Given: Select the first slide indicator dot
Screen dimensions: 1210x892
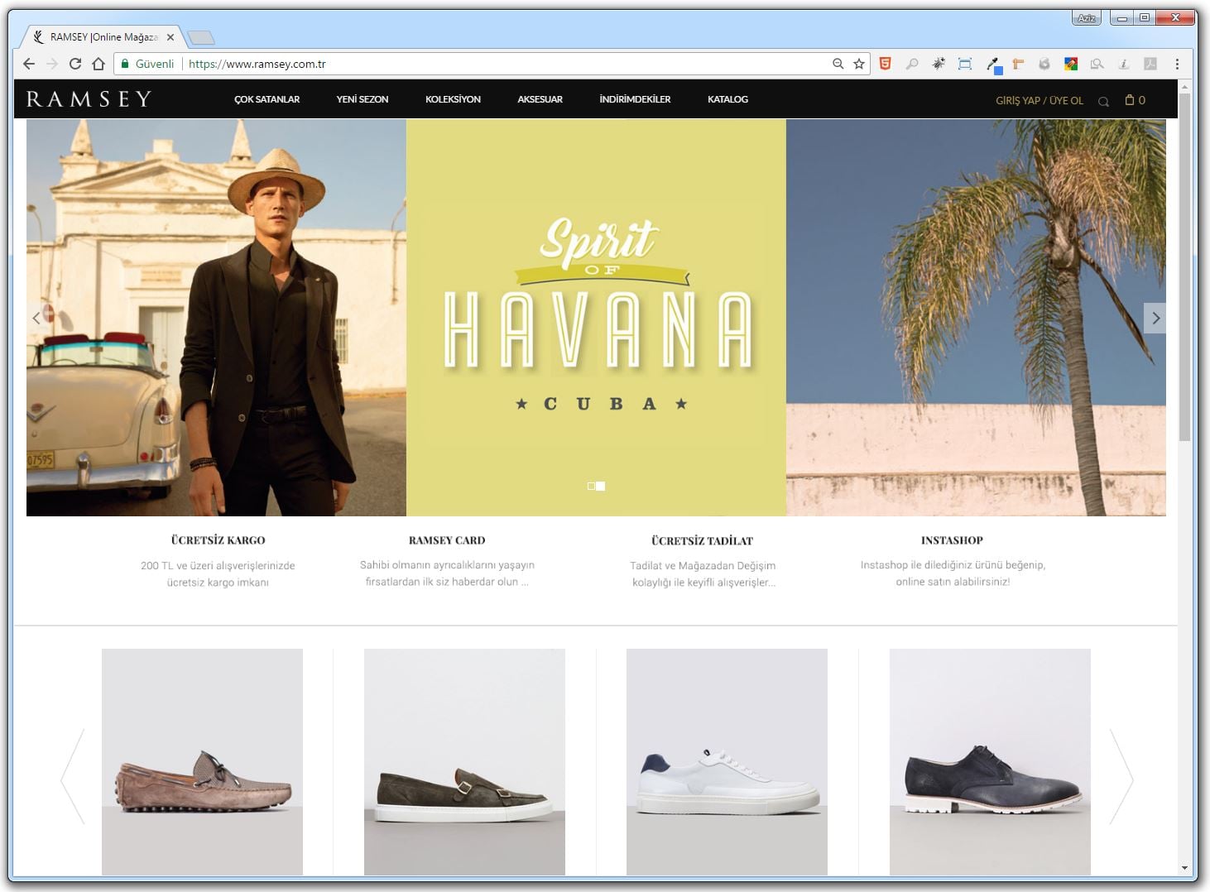Looking at the screenshot, I should tap(591, 487).
